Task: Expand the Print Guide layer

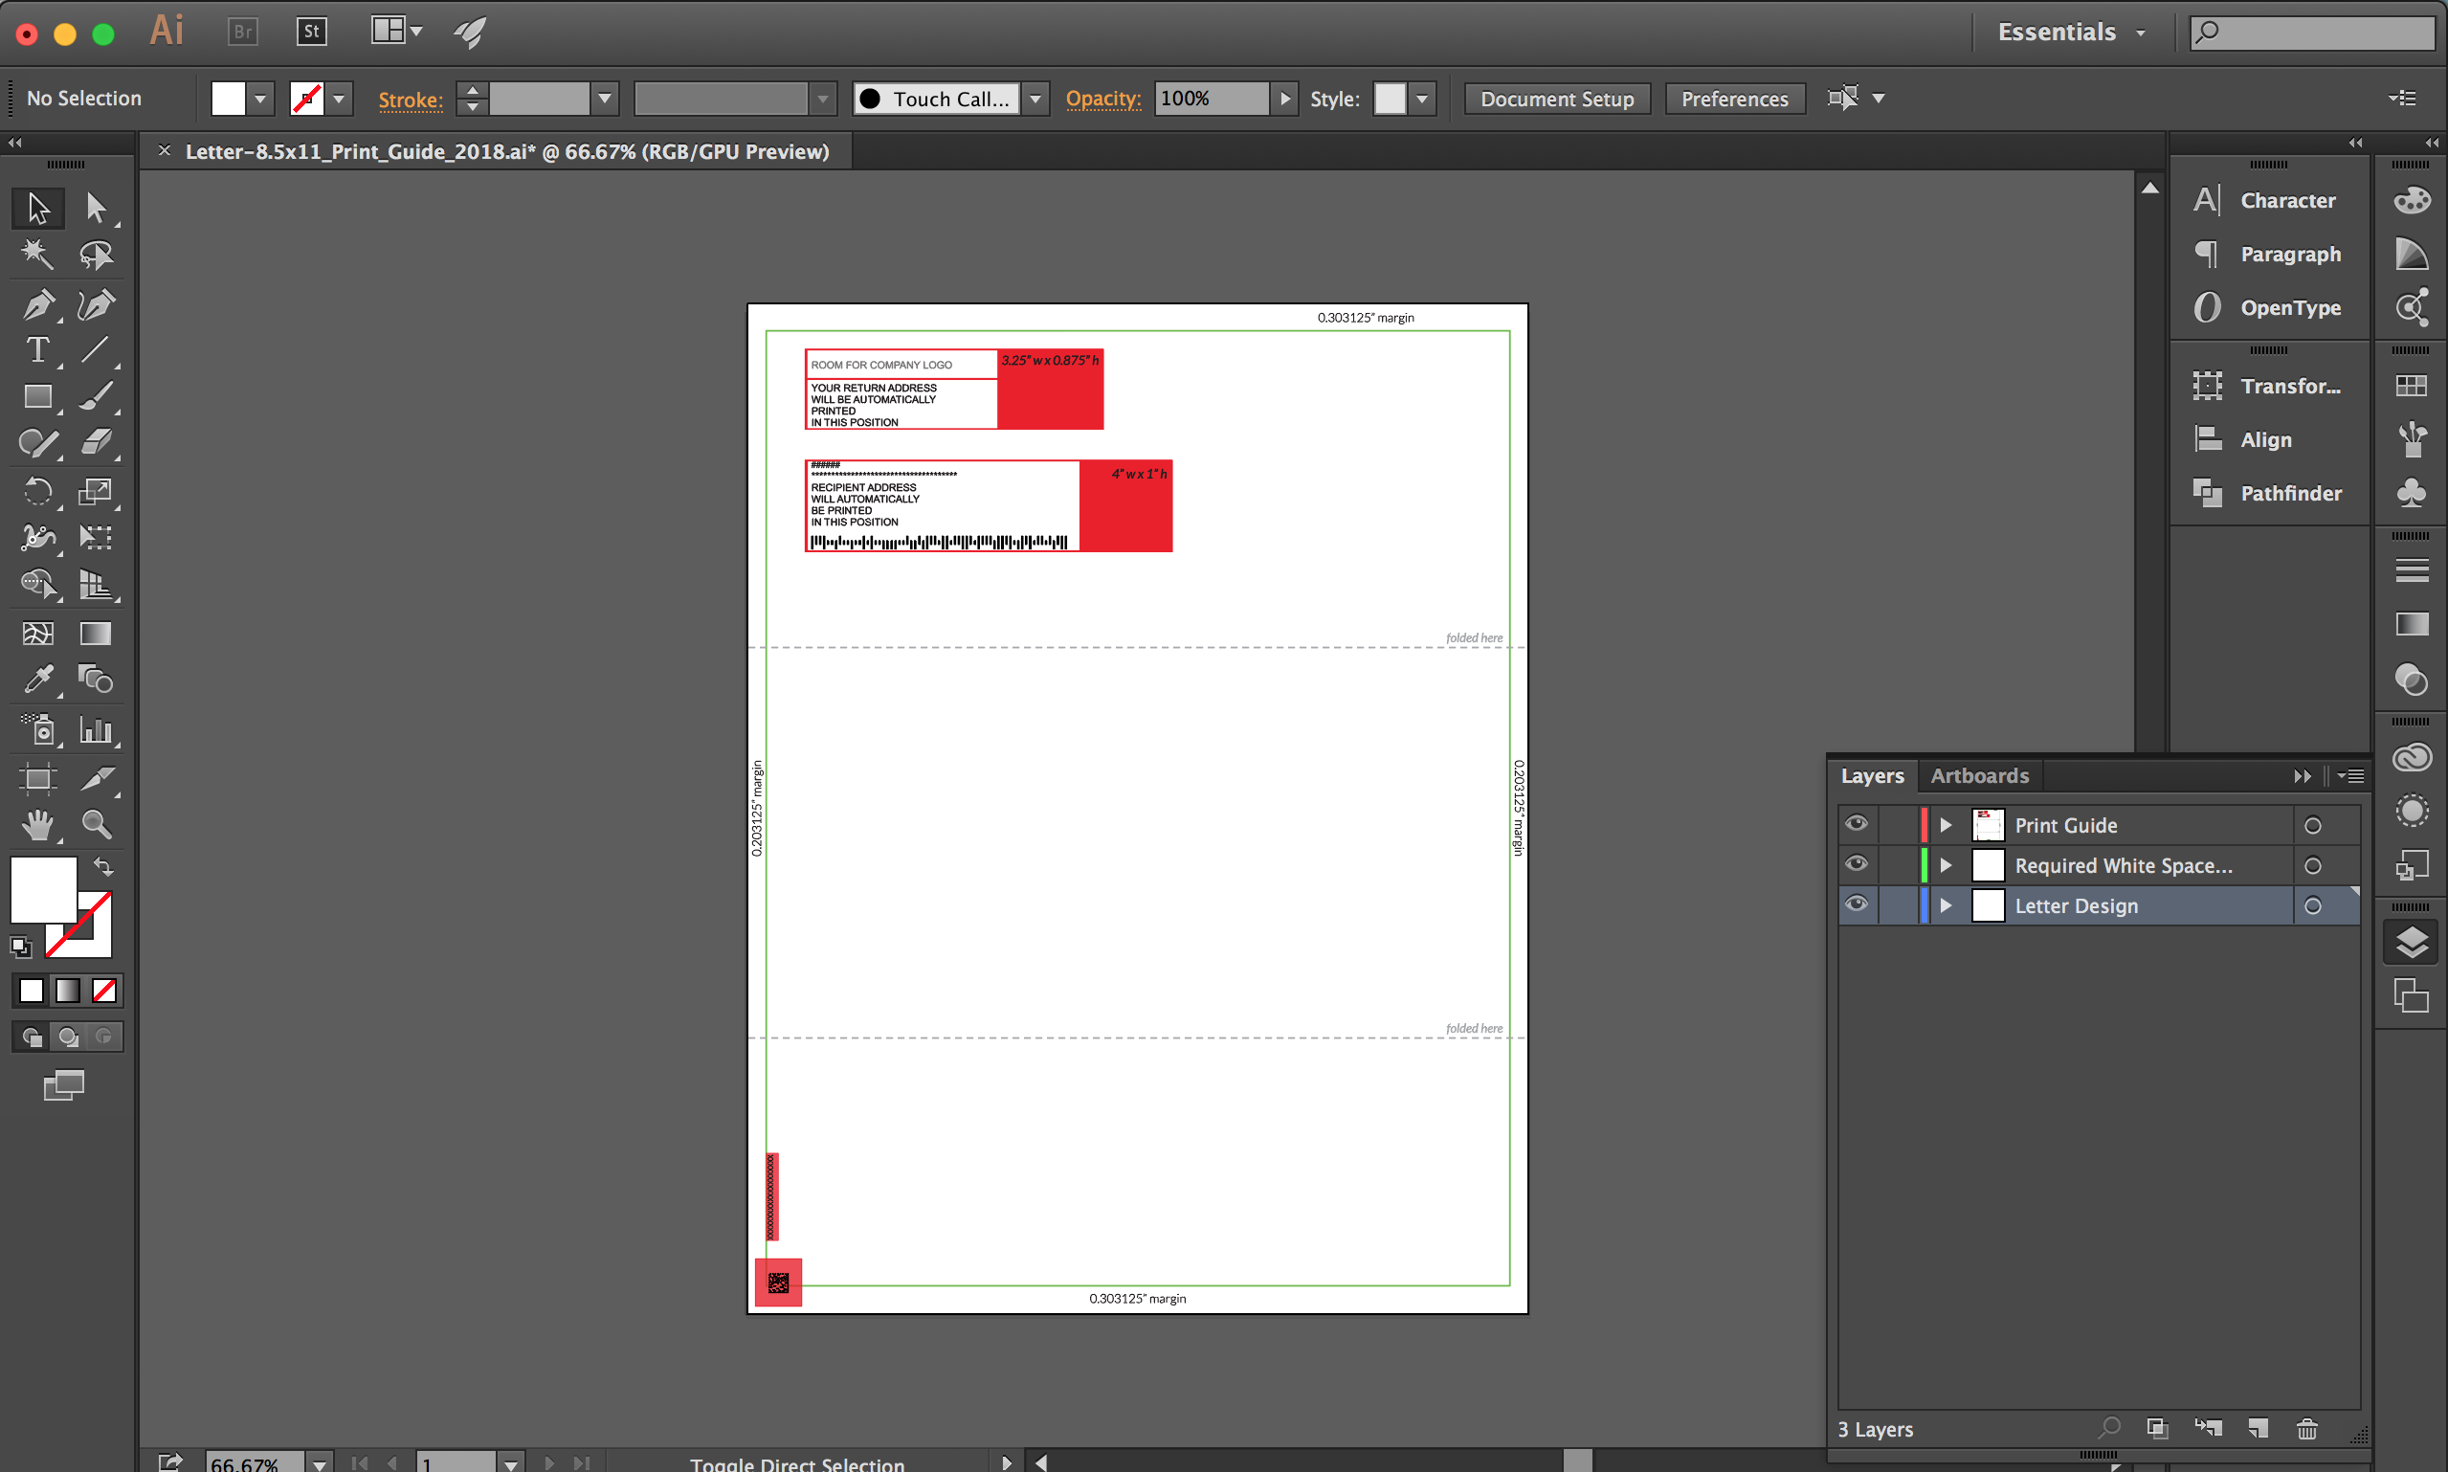Action: (1947, 825)
